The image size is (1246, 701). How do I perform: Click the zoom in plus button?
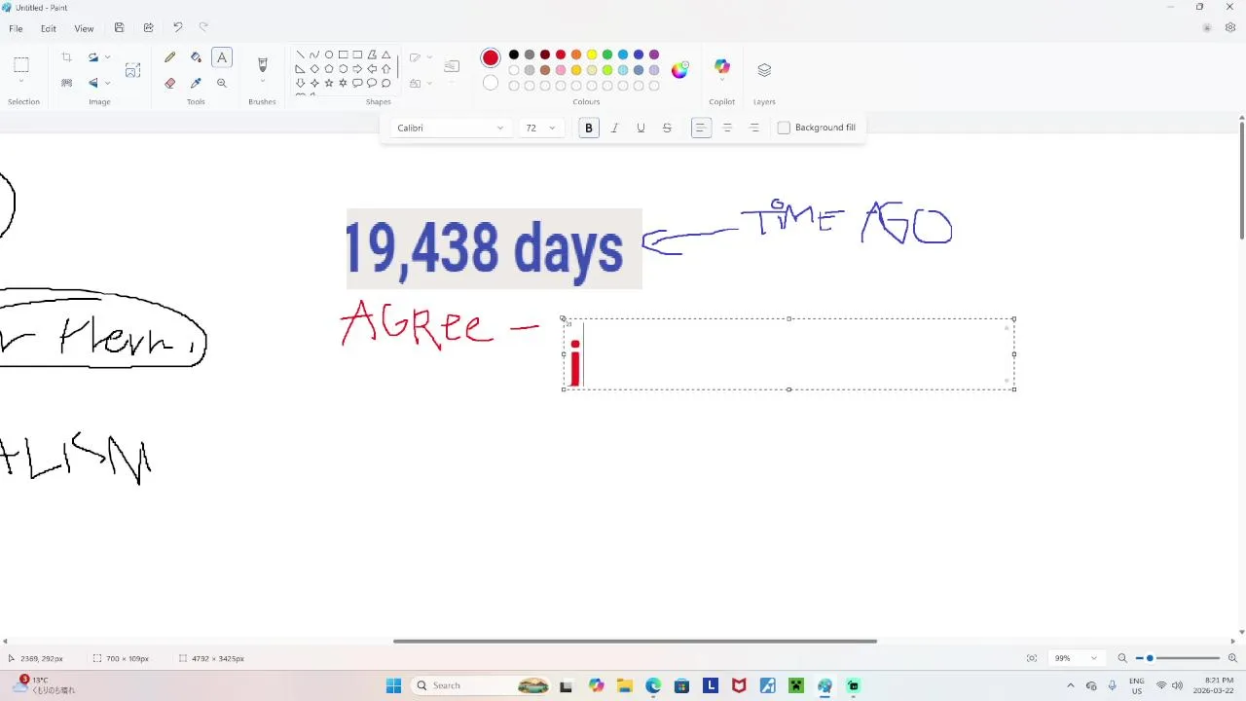(1232, 658)
